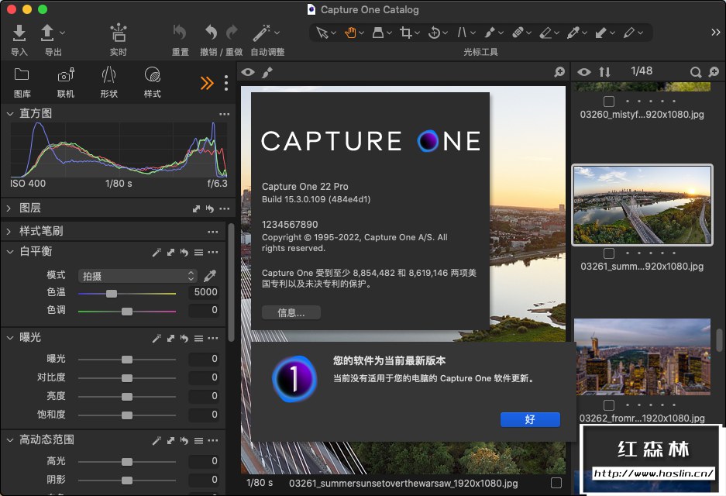Select the 03262_fromr city skyline thumbnail
Screen dimensions: 726x496
[x=642, y=356]
